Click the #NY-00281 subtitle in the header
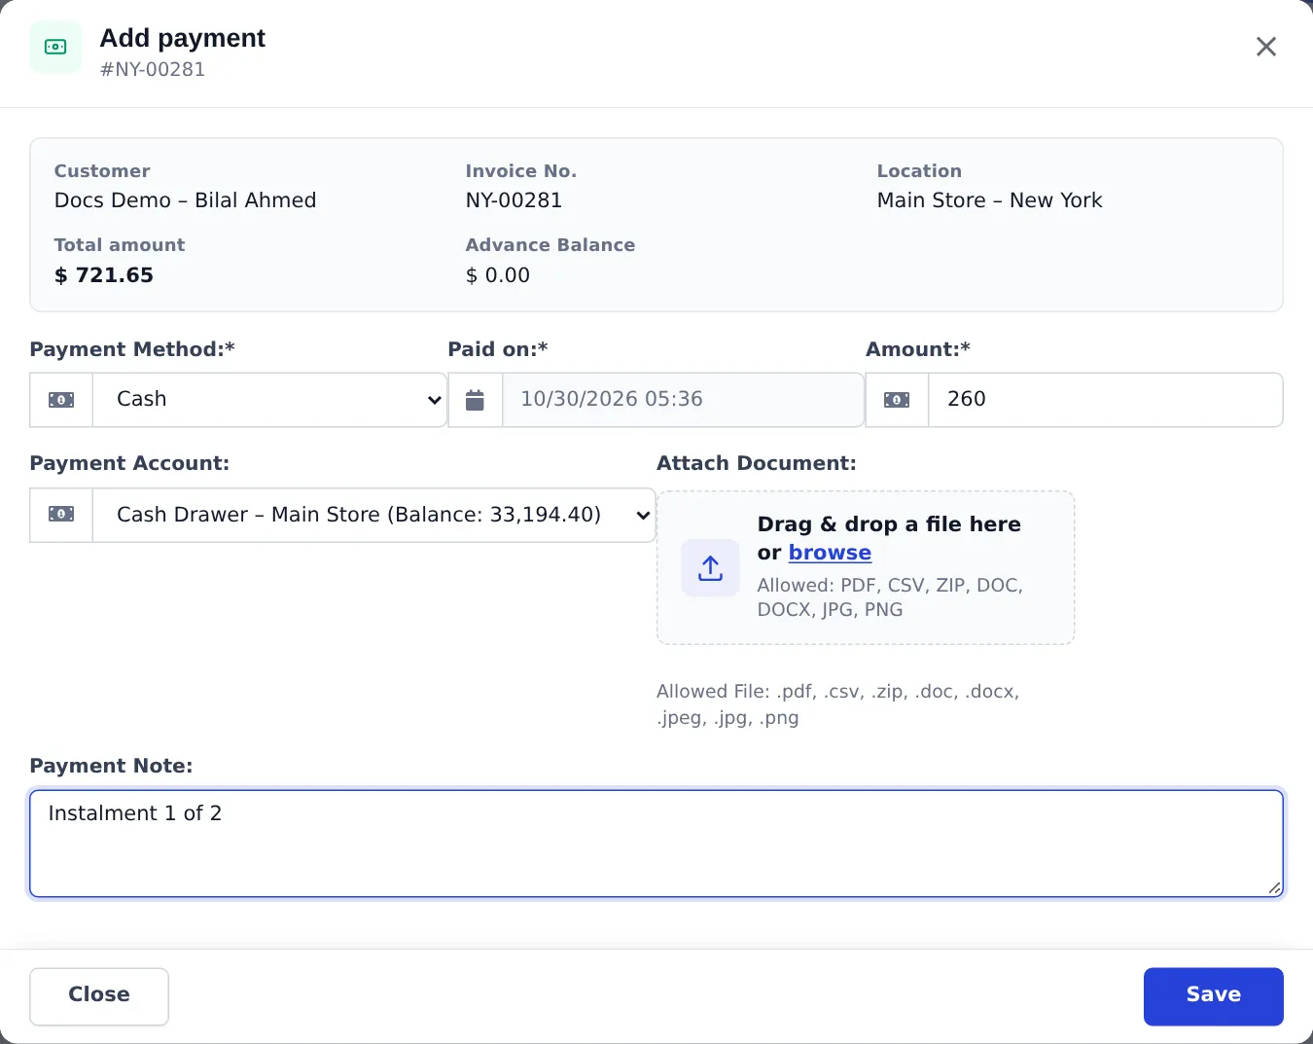The image size is (1313, 1044). [x=153, y=70]
